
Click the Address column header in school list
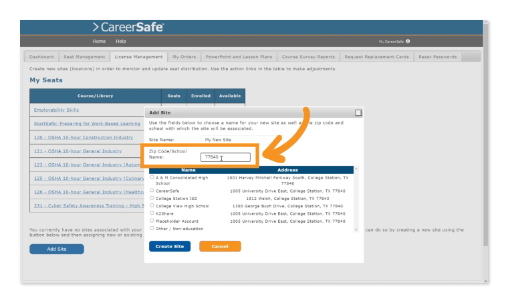(287, 170)
